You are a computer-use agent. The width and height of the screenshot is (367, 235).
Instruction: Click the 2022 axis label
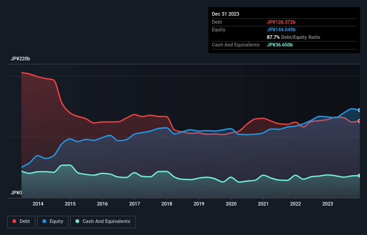295,204
